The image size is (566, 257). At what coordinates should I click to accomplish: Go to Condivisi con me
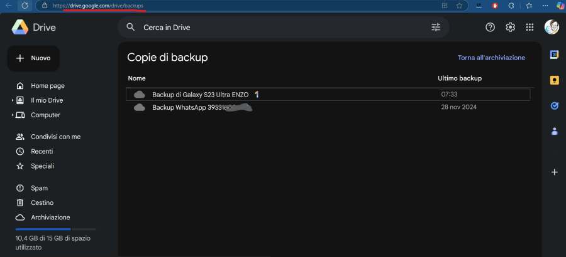point(55,137)
